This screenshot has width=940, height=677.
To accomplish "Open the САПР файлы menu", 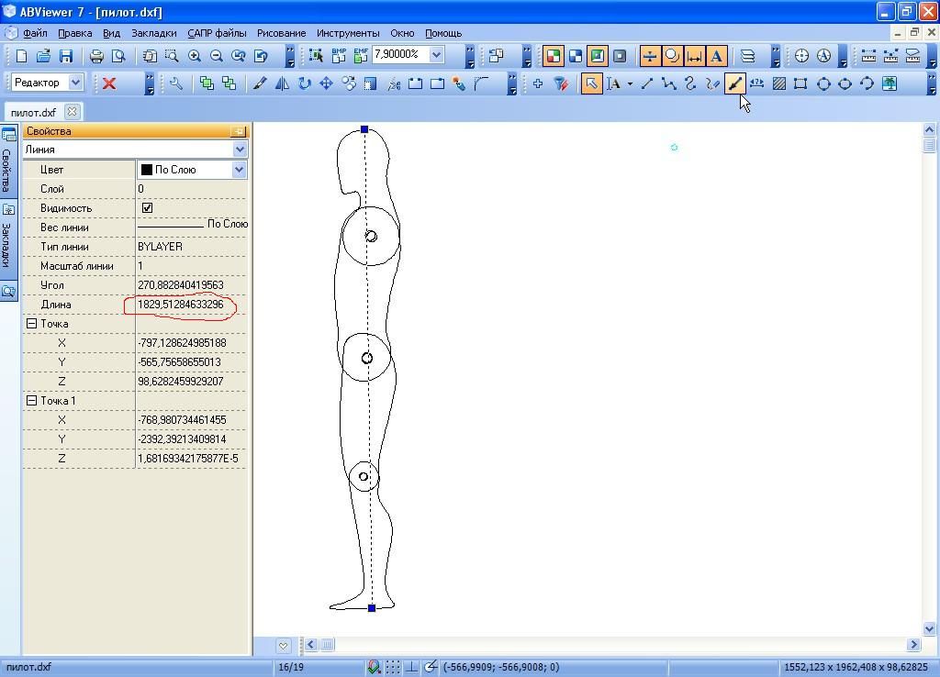I will pos(217,33).
